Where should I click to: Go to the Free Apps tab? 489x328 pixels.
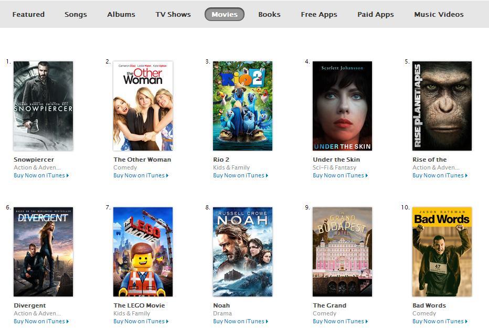coord(319,14)
